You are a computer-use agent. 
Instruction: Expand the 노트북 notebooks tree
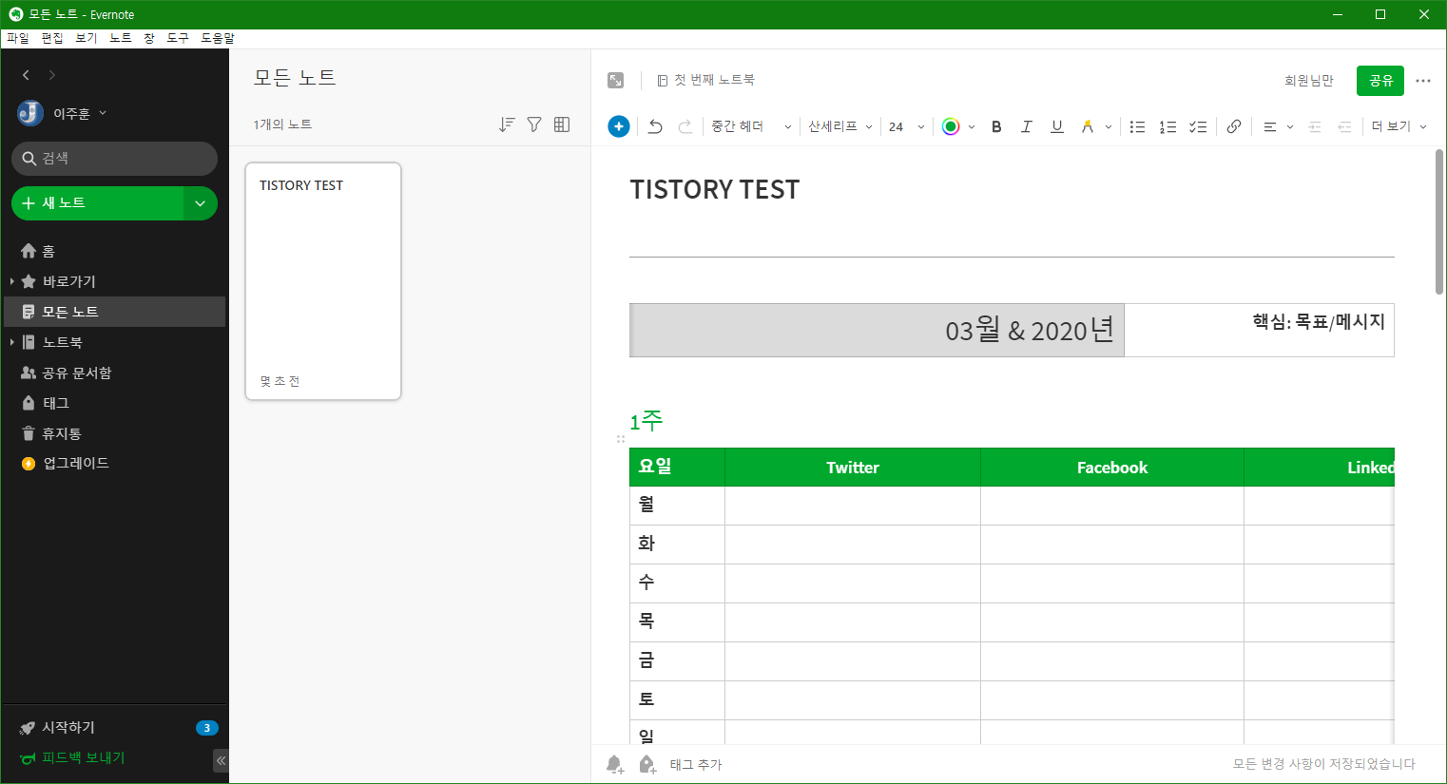coord(11,342)
